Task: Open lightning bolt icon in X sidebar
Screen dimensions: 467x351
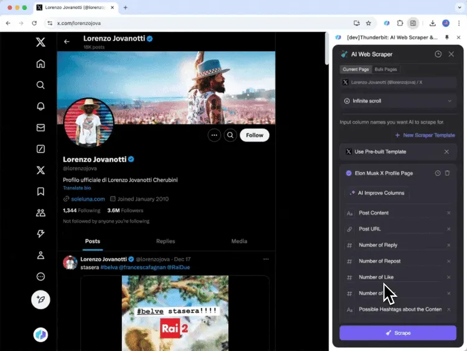Action: click(x=40, y=234)
